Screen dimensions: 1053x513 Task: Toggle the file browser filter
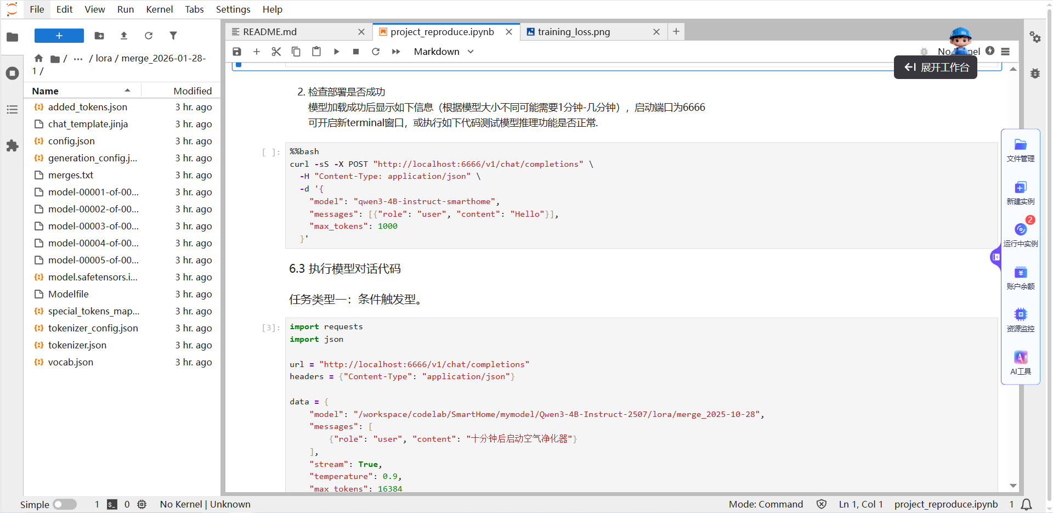[x=173, y=36]
